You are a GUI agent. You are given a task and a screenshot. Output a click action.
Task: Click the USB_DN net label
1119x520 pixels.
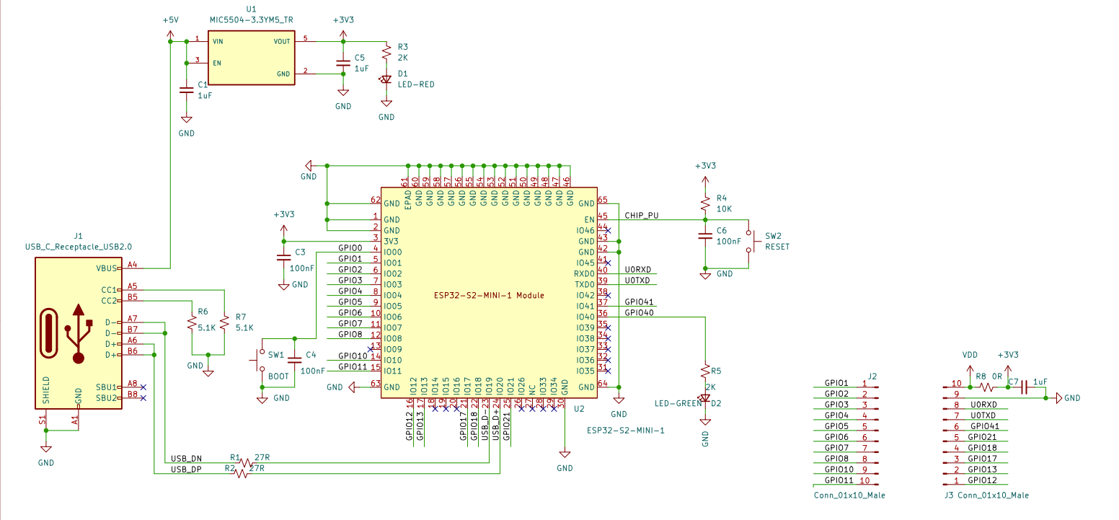tap(187, 459)
